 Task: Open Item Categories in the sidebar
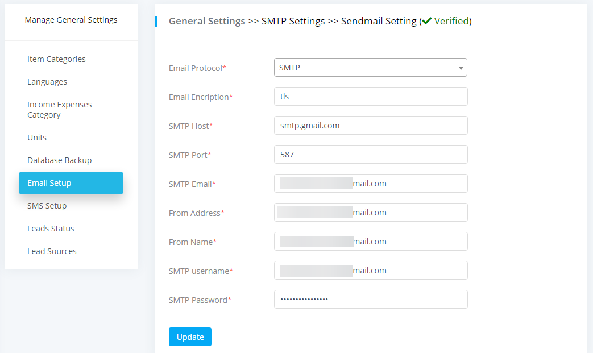[56, 59]
